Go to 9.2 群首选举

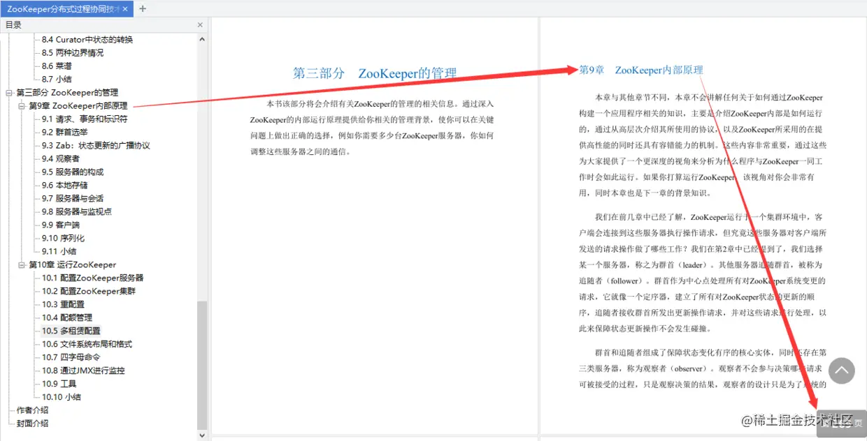click(64, 133)
